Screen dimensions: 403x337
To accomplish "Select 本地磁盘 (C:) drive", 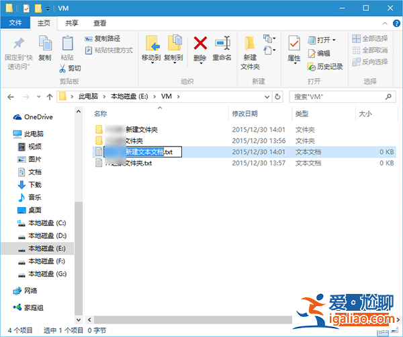I will (42, 223).
